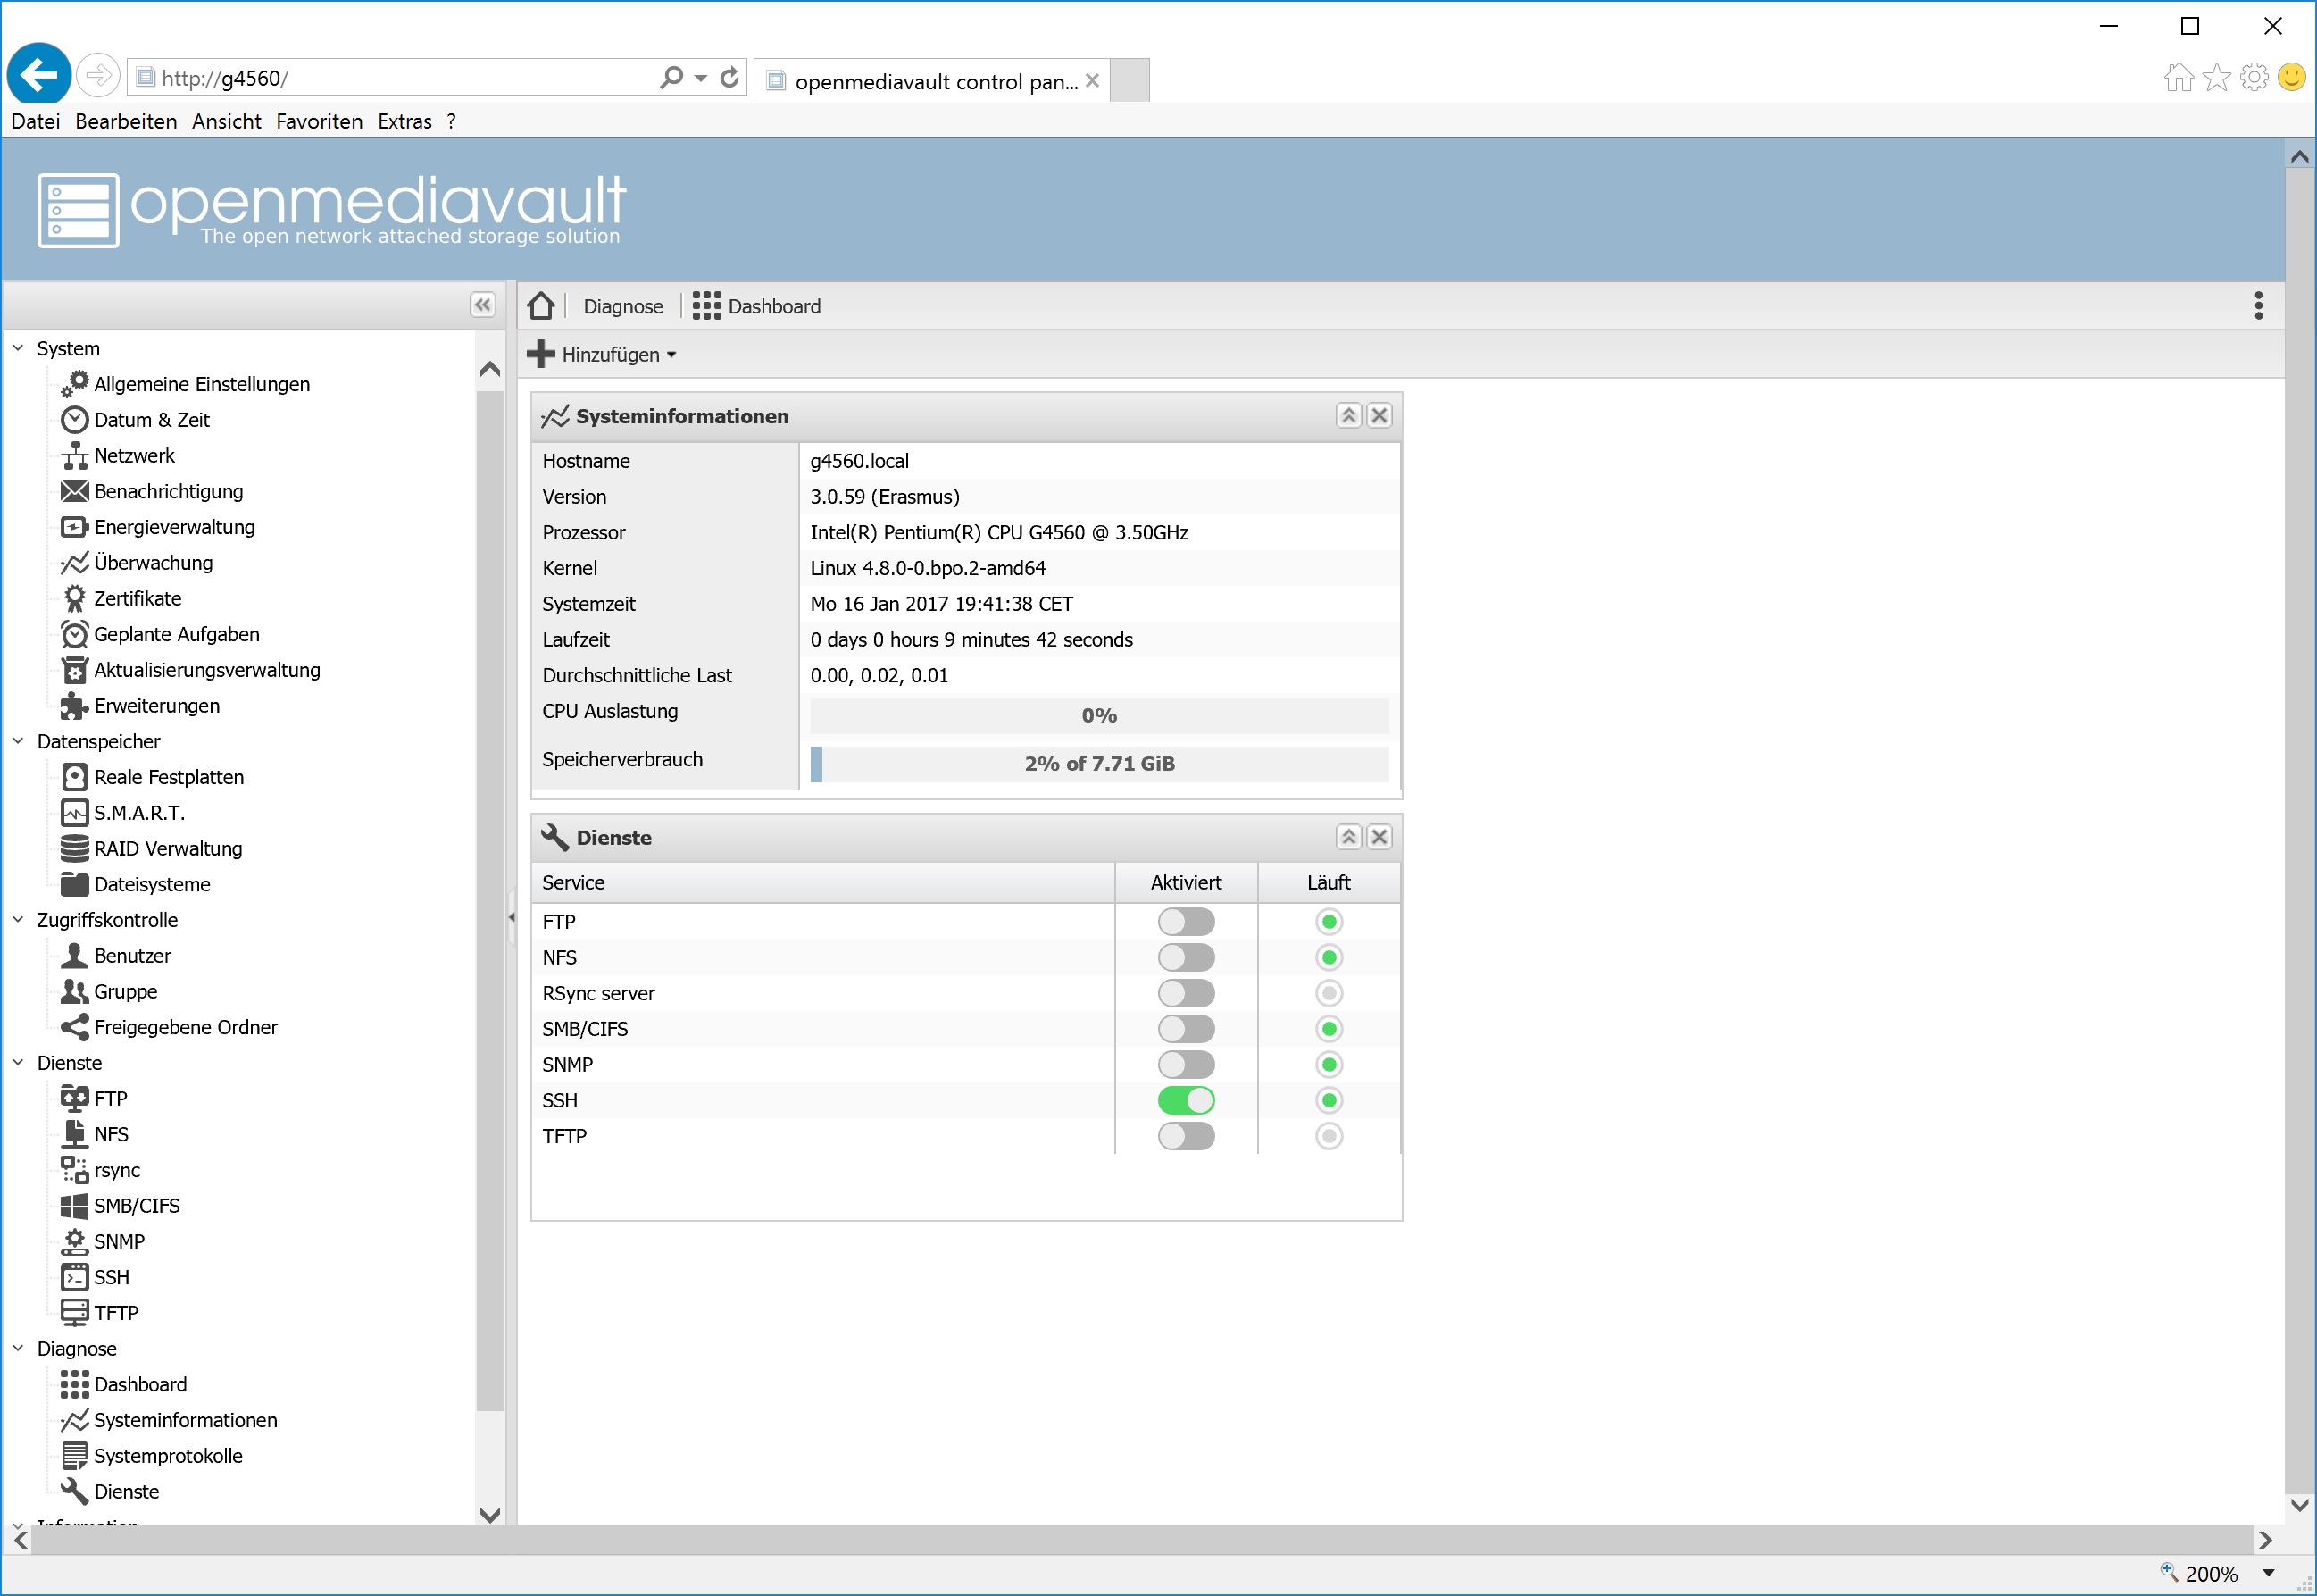Viewport: 2317px width, 1596px height.
Task: Open SNMP service sidebar icon
Action: click(74, 1242)
